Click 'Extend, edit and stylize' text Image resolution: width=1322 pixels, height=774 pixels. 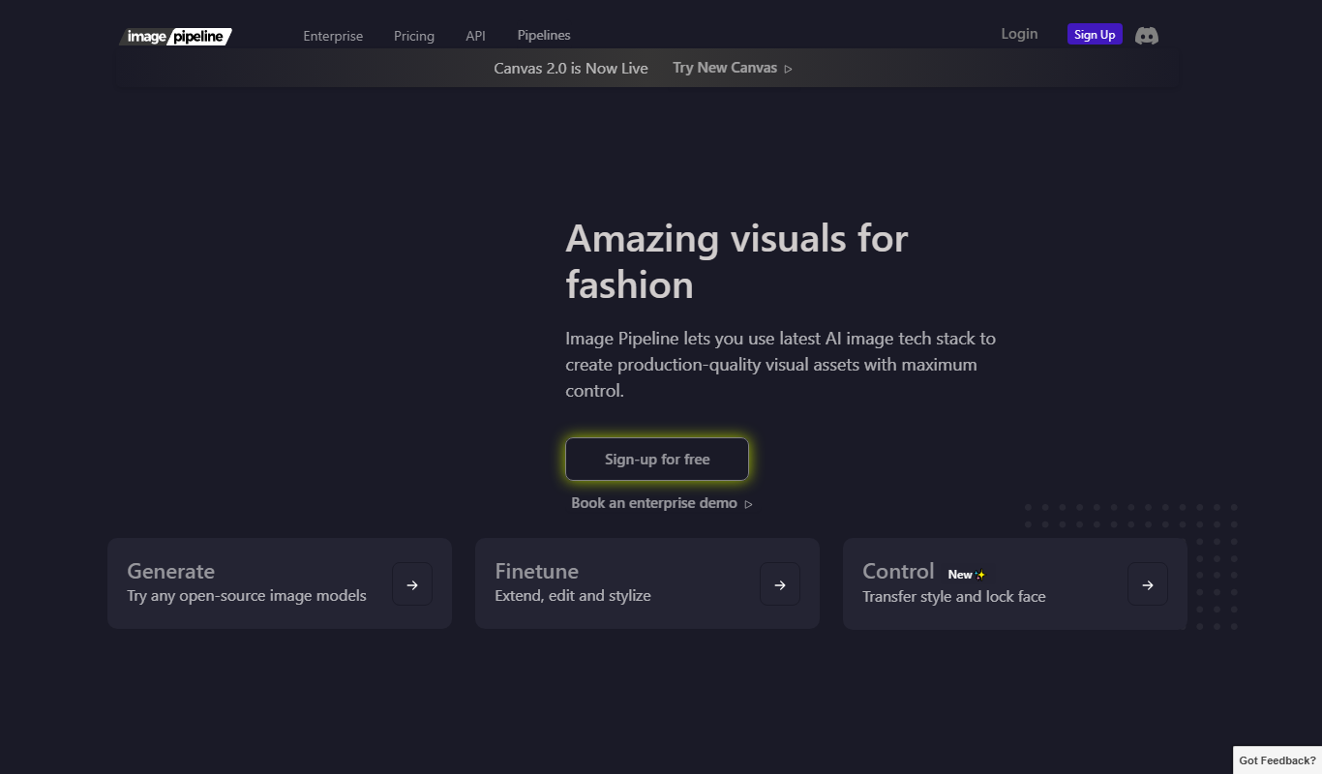(x=573, y=595)
